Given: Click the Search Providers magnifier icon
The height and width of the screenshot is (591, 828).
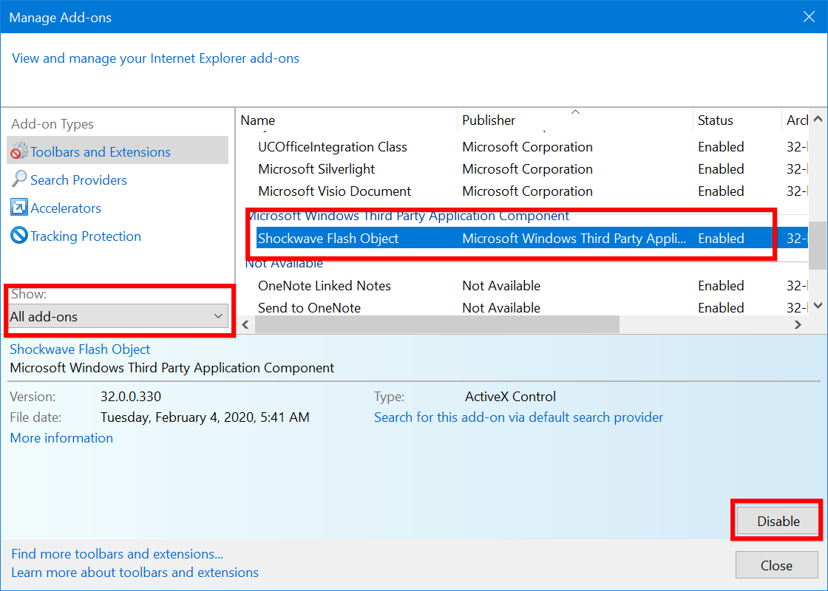Looking at the screenshot, I should (x=19, y=180).
